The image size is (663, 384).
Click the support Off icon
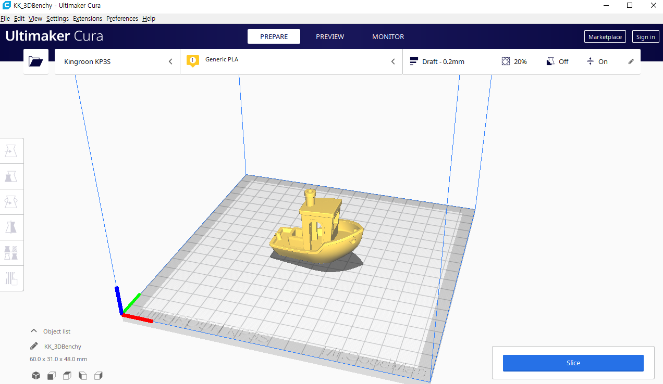[x=550, y=61]
